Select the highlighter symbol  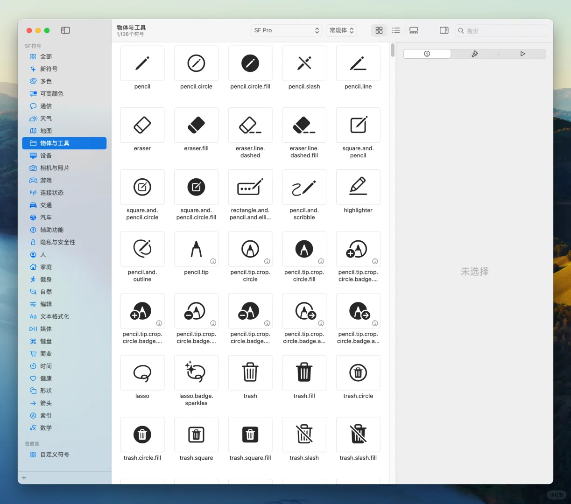point(358,187)
